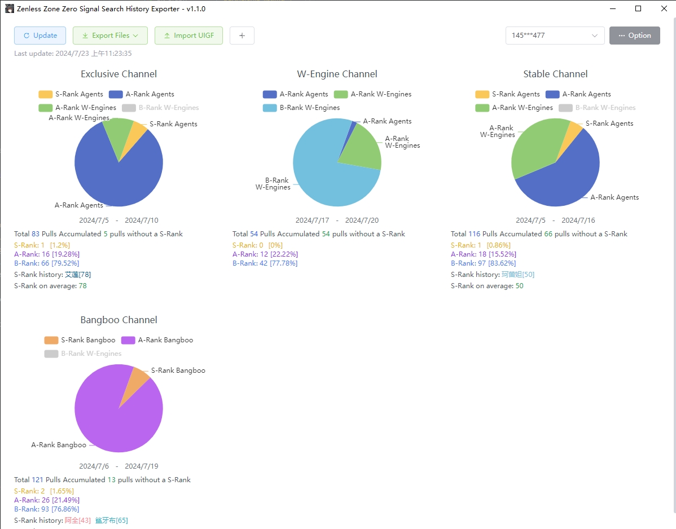Click the Import UIGF button
Viewport: 676px width, 529px height.
pyautogui.click(x=188, y=36)
